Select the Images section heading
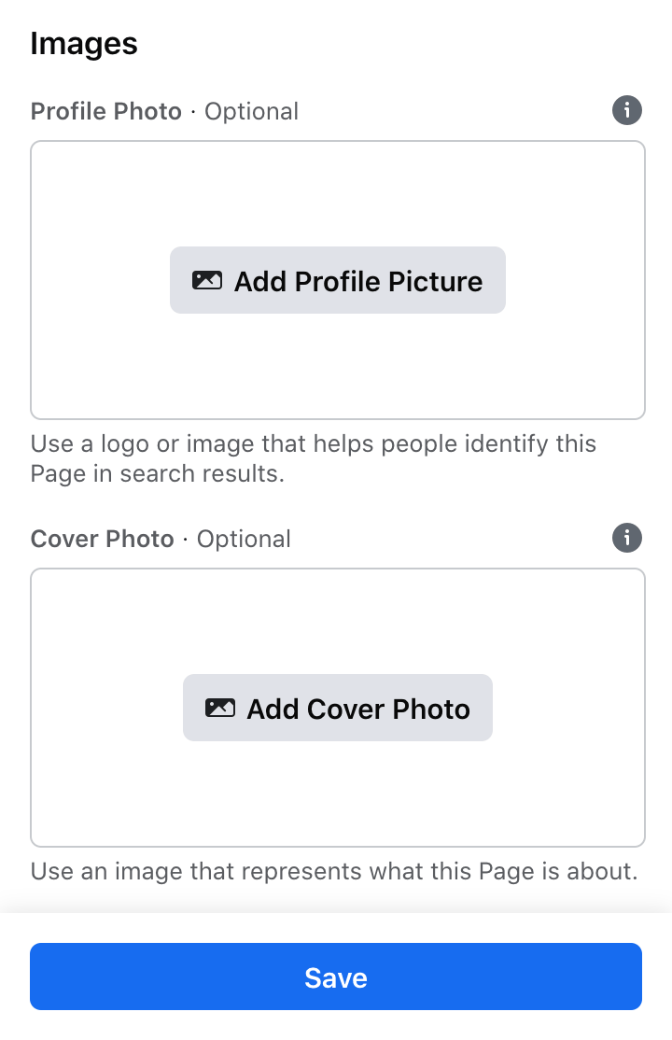The width and height of the screenshot is (672, 1040). [x=84, y=44]
